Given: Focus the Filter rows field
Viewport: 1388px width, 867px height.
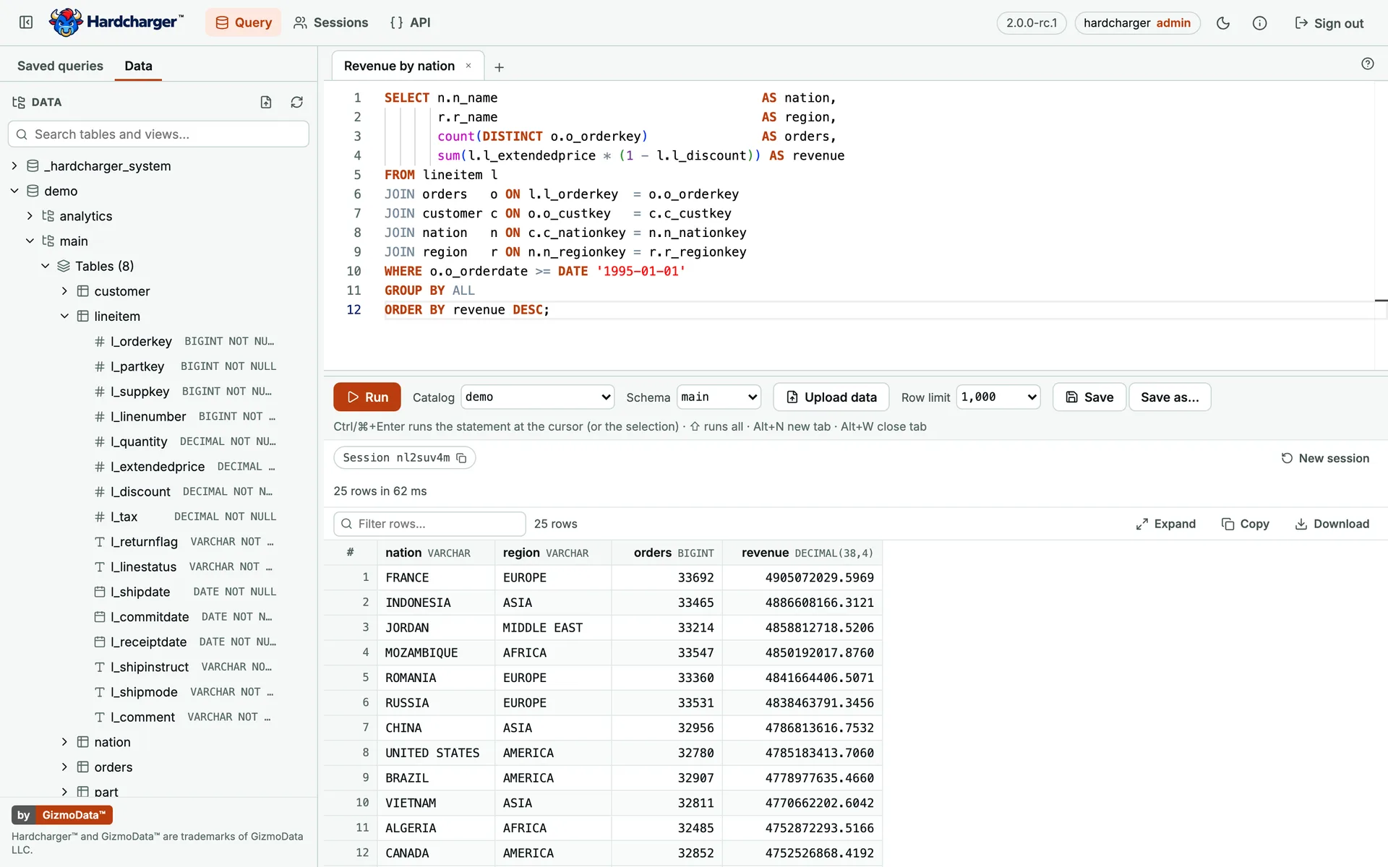Looking at the screenshot, I should click(429, 524).
